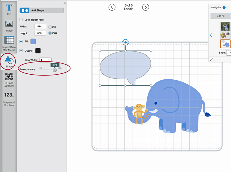Click the Transparency slider handle

[55, 70]
